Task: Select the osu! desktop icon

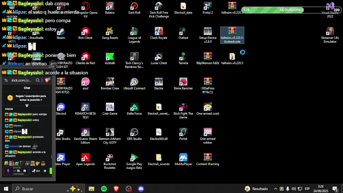Action: tap(85, 84)
